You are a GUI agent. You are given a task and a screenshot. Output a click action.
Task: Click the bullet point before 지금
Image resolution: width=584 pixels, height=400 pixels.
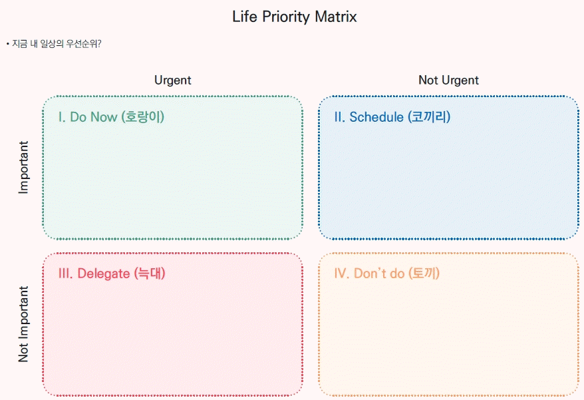(8, 45)
